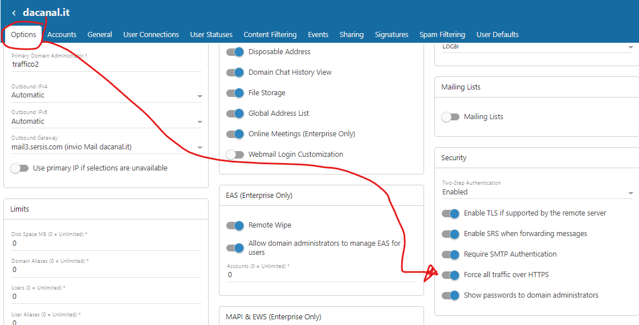Click the Primary Domain Administrator field
Image resolution: width=639 pixels, height=325 pixels.
[x=106, y=64]
